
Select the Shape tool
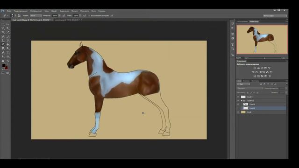coord(7,56)
